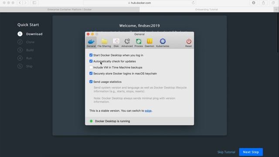Screen dimensions: 279x157
Task: Open the General preferences pane
Action: [91, 43]
